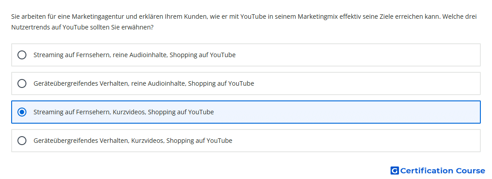Open the Certification Course text link
This screenshot has width=492, height=179.
coord(442,171)
